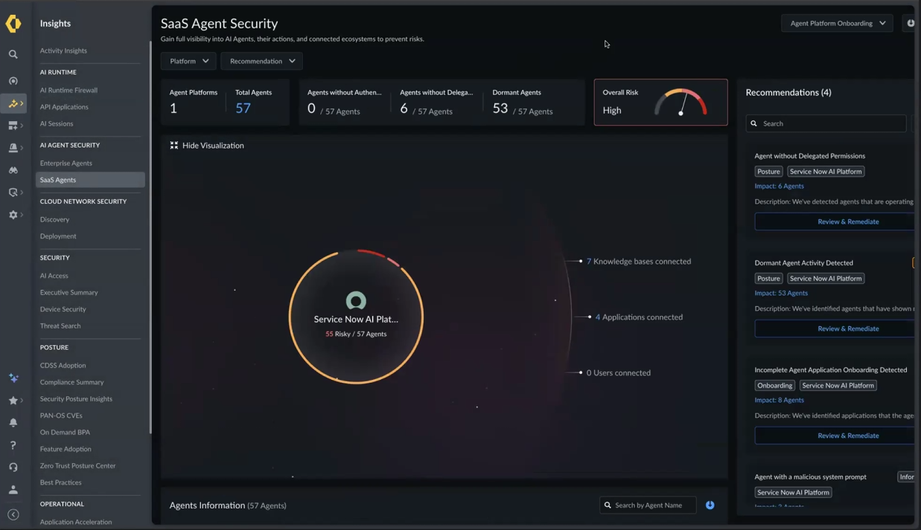Image resolution: width=921 pixels, height=530 pixels.
Task: Open Security Posture Insights
Action: (x=76, y=399)
